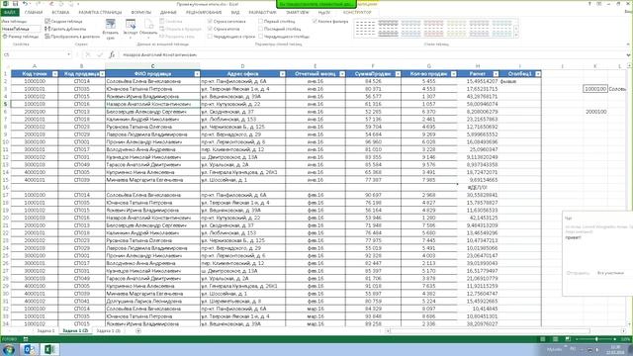Click the table name input field НоваяТаблица

(x=21, y=29)
